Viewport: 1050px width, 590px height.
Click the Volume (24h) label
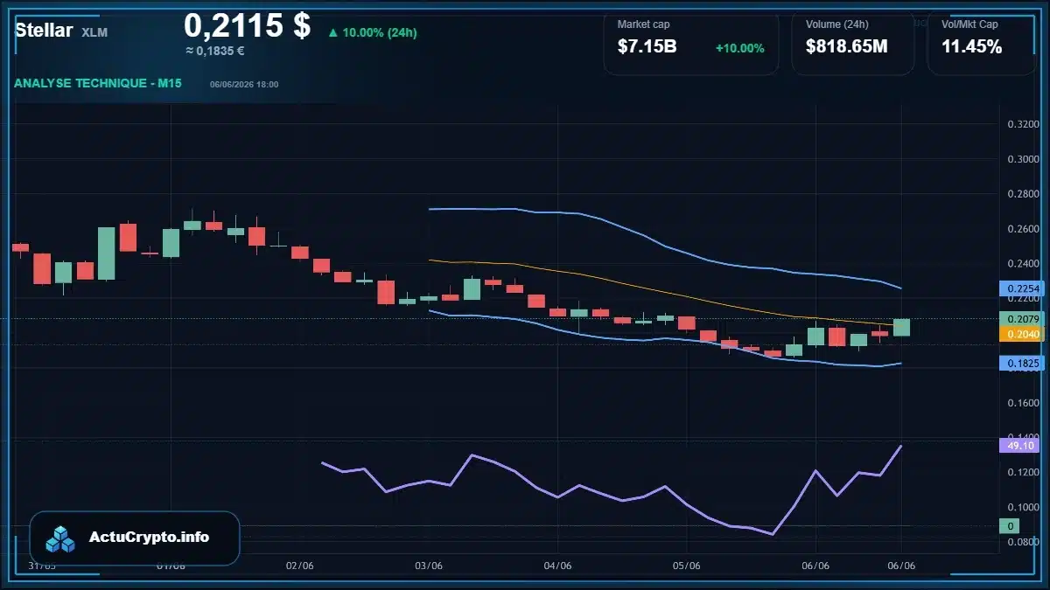(837, 24)
